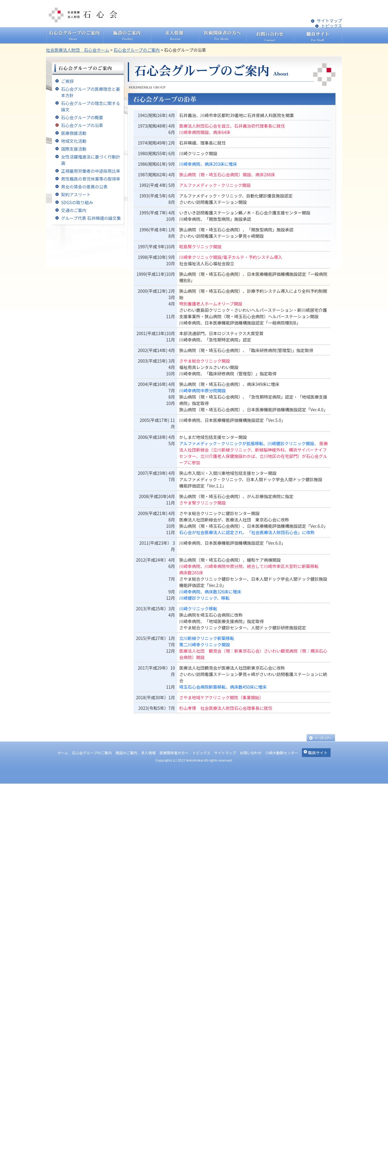Screen dimensions: 388x1165
Task: Click the arrow icon beside top トピックス
Action: click(x=317, y=26)
